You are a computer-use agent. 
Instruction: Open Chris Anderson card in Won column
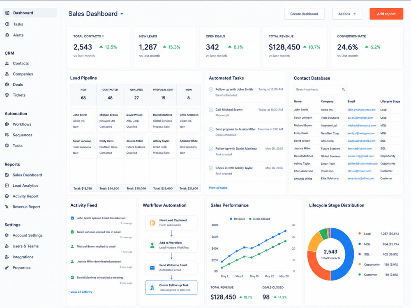pyautogui.click(x=189, y=120)
